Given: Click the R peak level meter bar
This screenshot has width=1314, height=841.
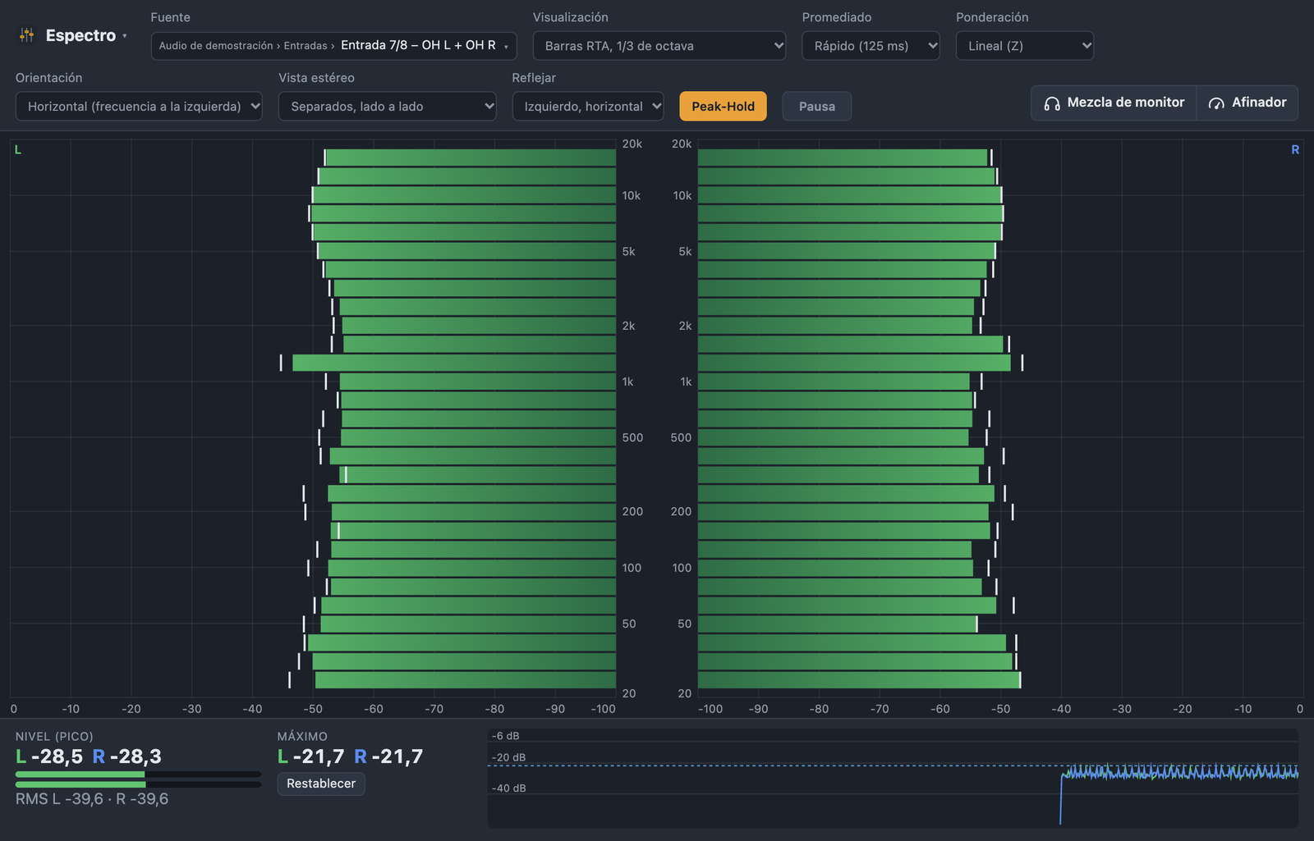Looking at the screenshot, I should (x=138, y=784).
